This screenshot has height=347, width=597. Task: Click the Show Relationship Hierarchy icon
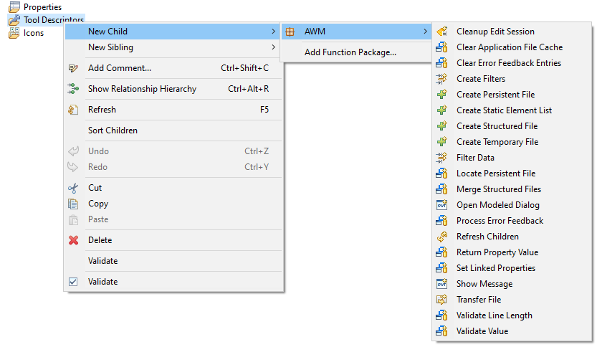73,89
